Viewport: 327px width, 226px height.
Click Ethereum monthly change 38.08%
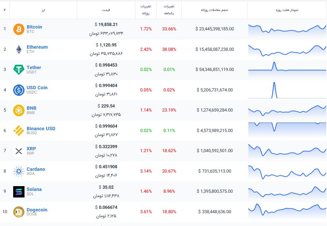point(169,49)
